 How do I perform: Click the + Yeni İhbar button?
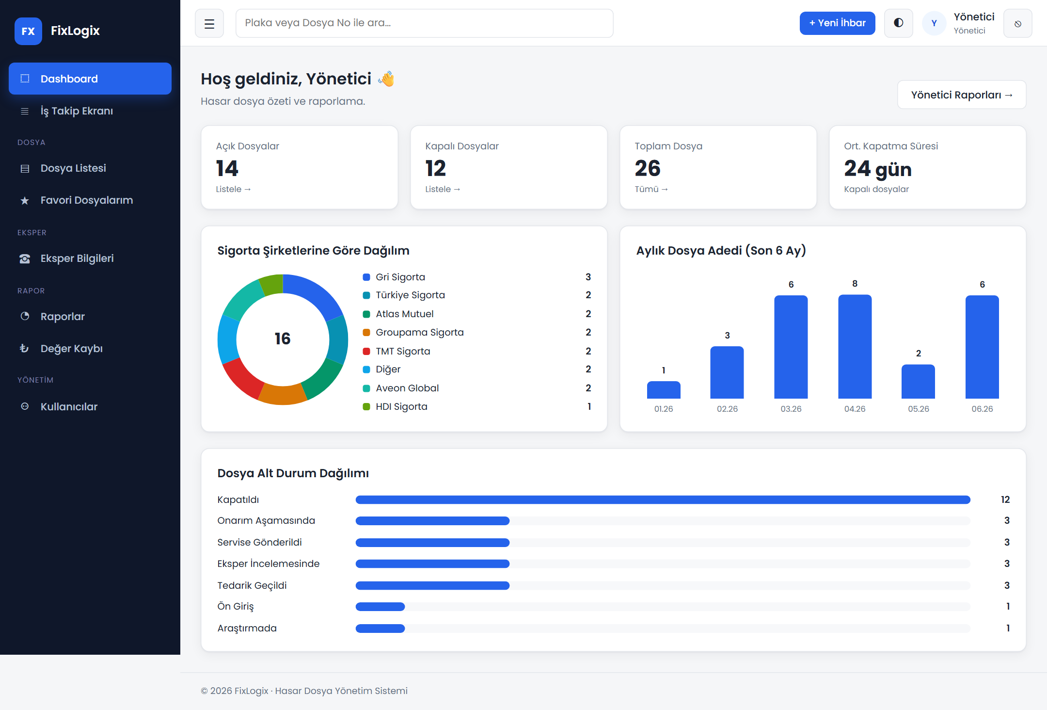click(837, 23)
